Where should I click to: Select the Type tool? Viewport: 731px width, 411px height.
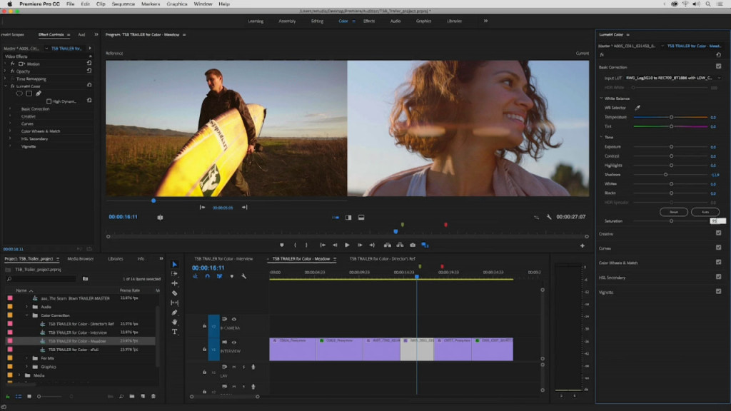[174, 331]
